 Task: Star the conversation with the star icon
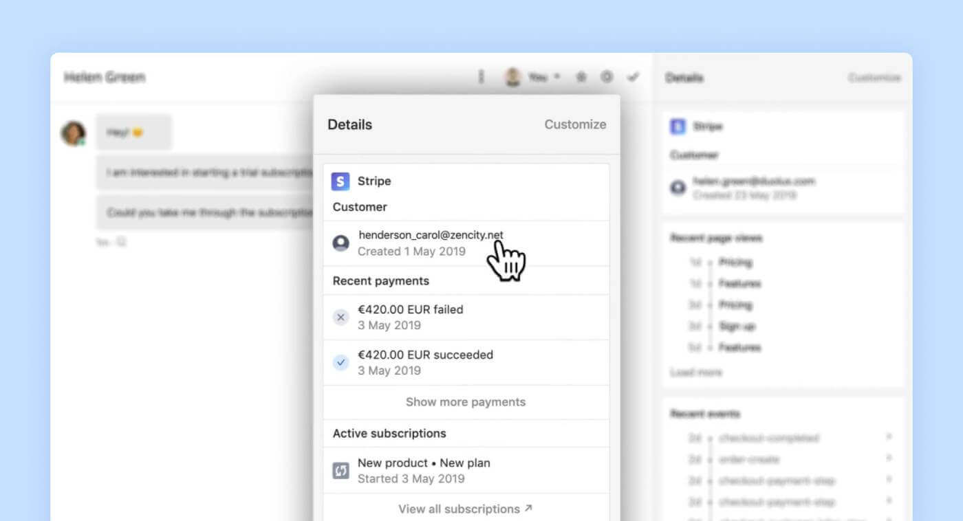[581, 78]
